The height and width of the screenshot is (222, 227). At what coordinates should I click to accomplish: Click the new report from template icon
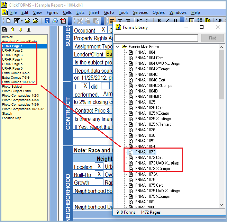(x=17, y=21)
